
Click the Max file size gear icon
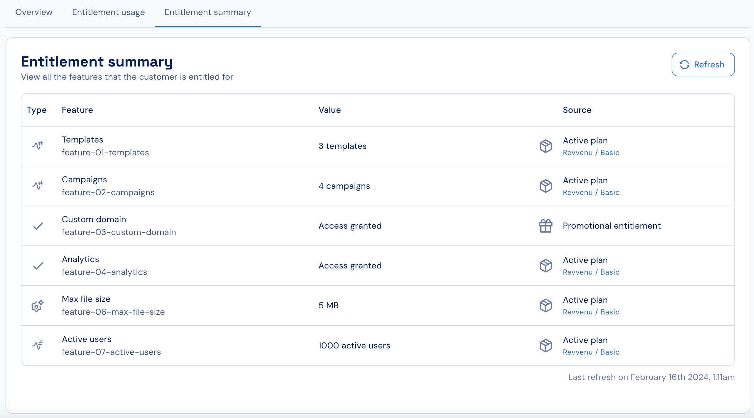click(38, 306)
